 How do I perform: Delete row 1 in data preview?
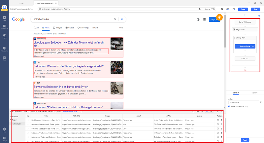[x=221, y=120]
